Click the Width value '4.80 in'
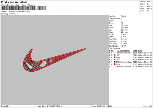 tap(149, 9)
